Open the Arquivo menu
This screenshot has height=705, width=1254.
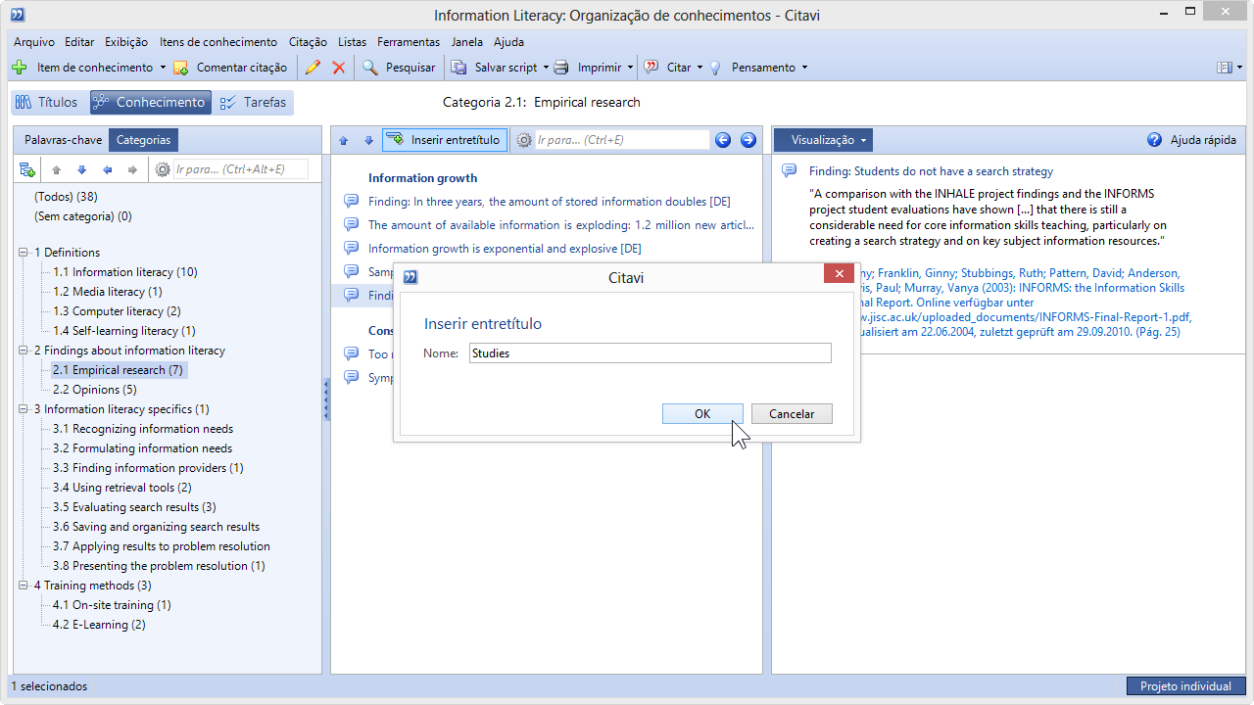(34, 42)
